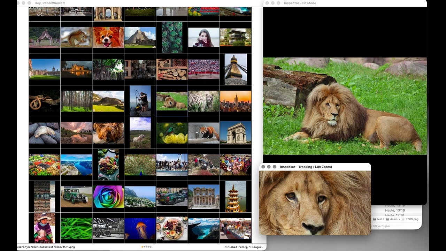This screenshot has width=446, height=251.
Task: Close the Inspector Tracking window
Action: [263, 167]
